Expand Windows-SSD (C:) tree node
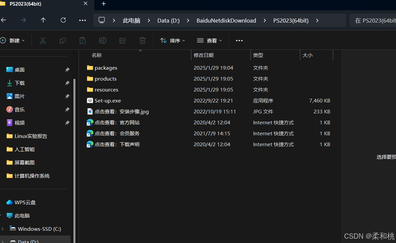Screen dimensions: 396x243 pyautogui.click(x=3, y=229)
